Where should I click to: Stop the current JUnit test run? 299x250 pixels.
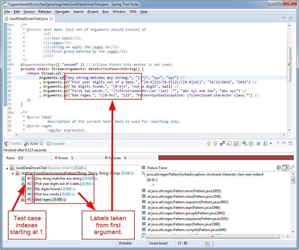click(258, 143)
